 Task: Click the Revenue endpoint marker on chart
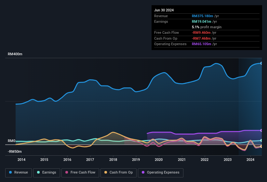coord(261,63)
